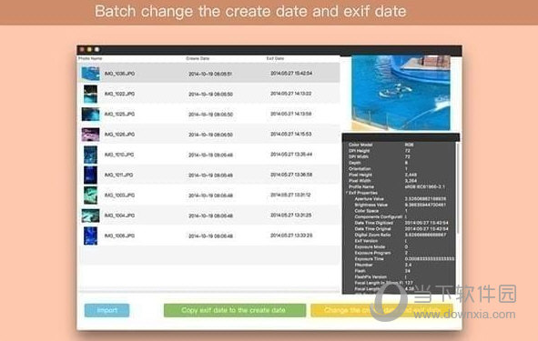538x341 pixels.
Task: Select the IMG_1004.JPG thumbnail
Action: (x=91, y=216)
